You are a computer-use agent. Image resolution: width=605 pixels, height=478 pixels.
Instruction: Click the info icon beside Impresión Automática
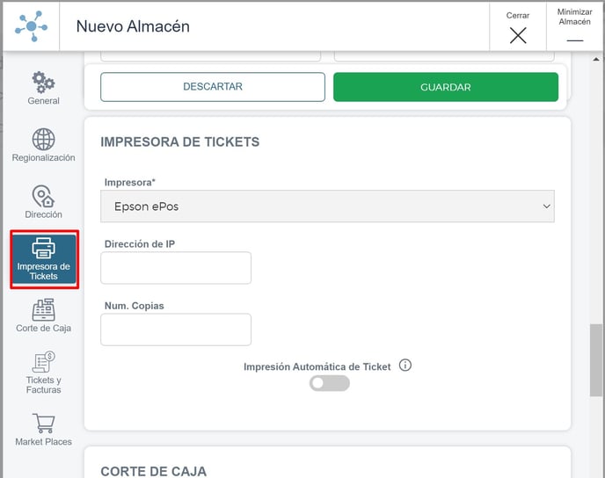[x=405, y=365]
